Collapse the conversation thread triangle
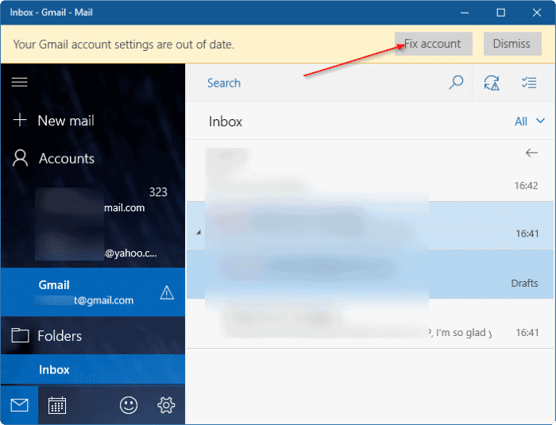The height and width of the screenshot is (425, 556). [x=199, y=233]
